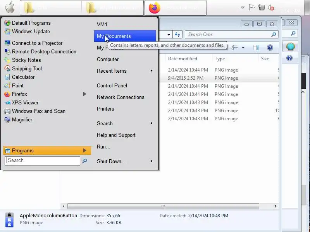This screenshot has width=310, height=232.
Task: Show hidden tray icons arrow
Action: click(x=243, y=8)
